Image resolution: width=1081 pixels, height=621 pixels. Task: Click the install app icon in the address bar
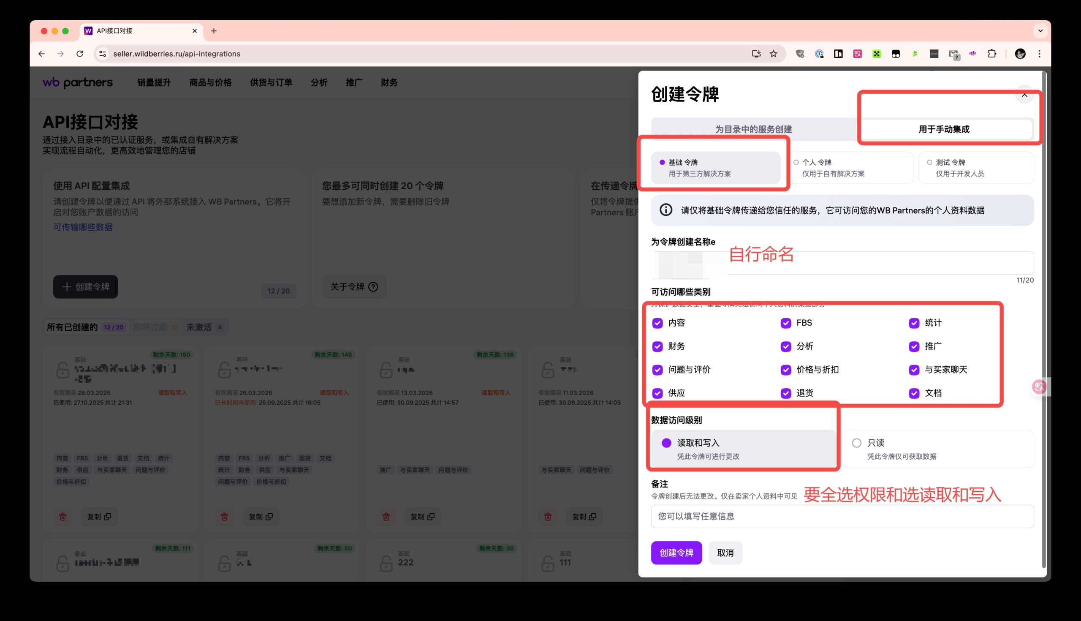coord(756,54)
